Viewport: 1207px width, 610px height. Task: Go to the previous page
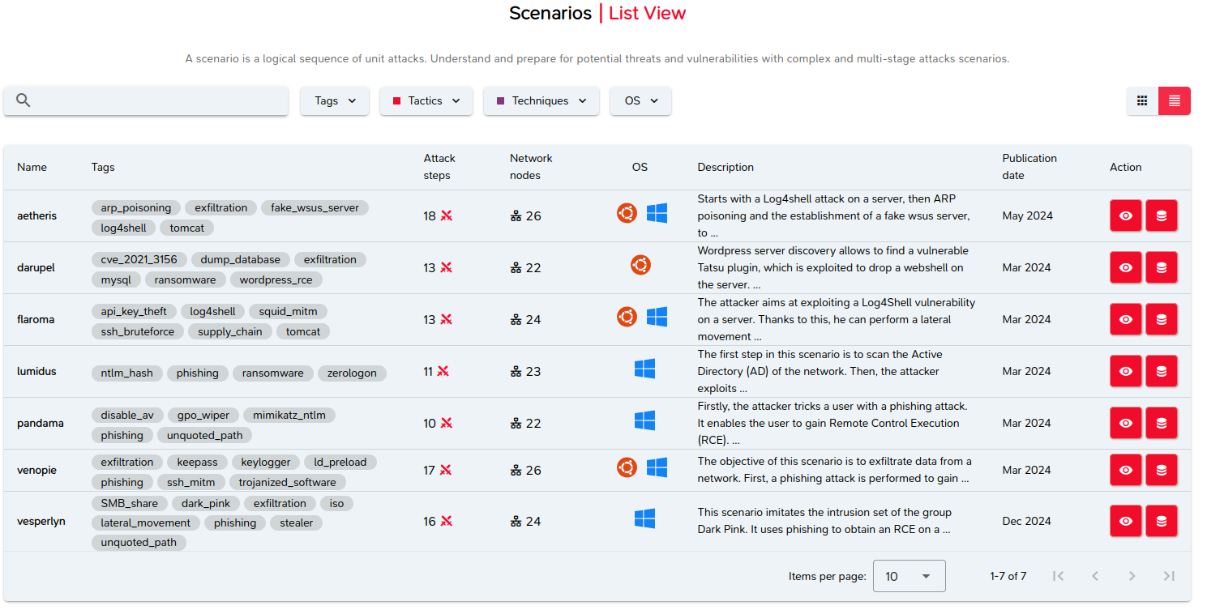pos(1095,576)
